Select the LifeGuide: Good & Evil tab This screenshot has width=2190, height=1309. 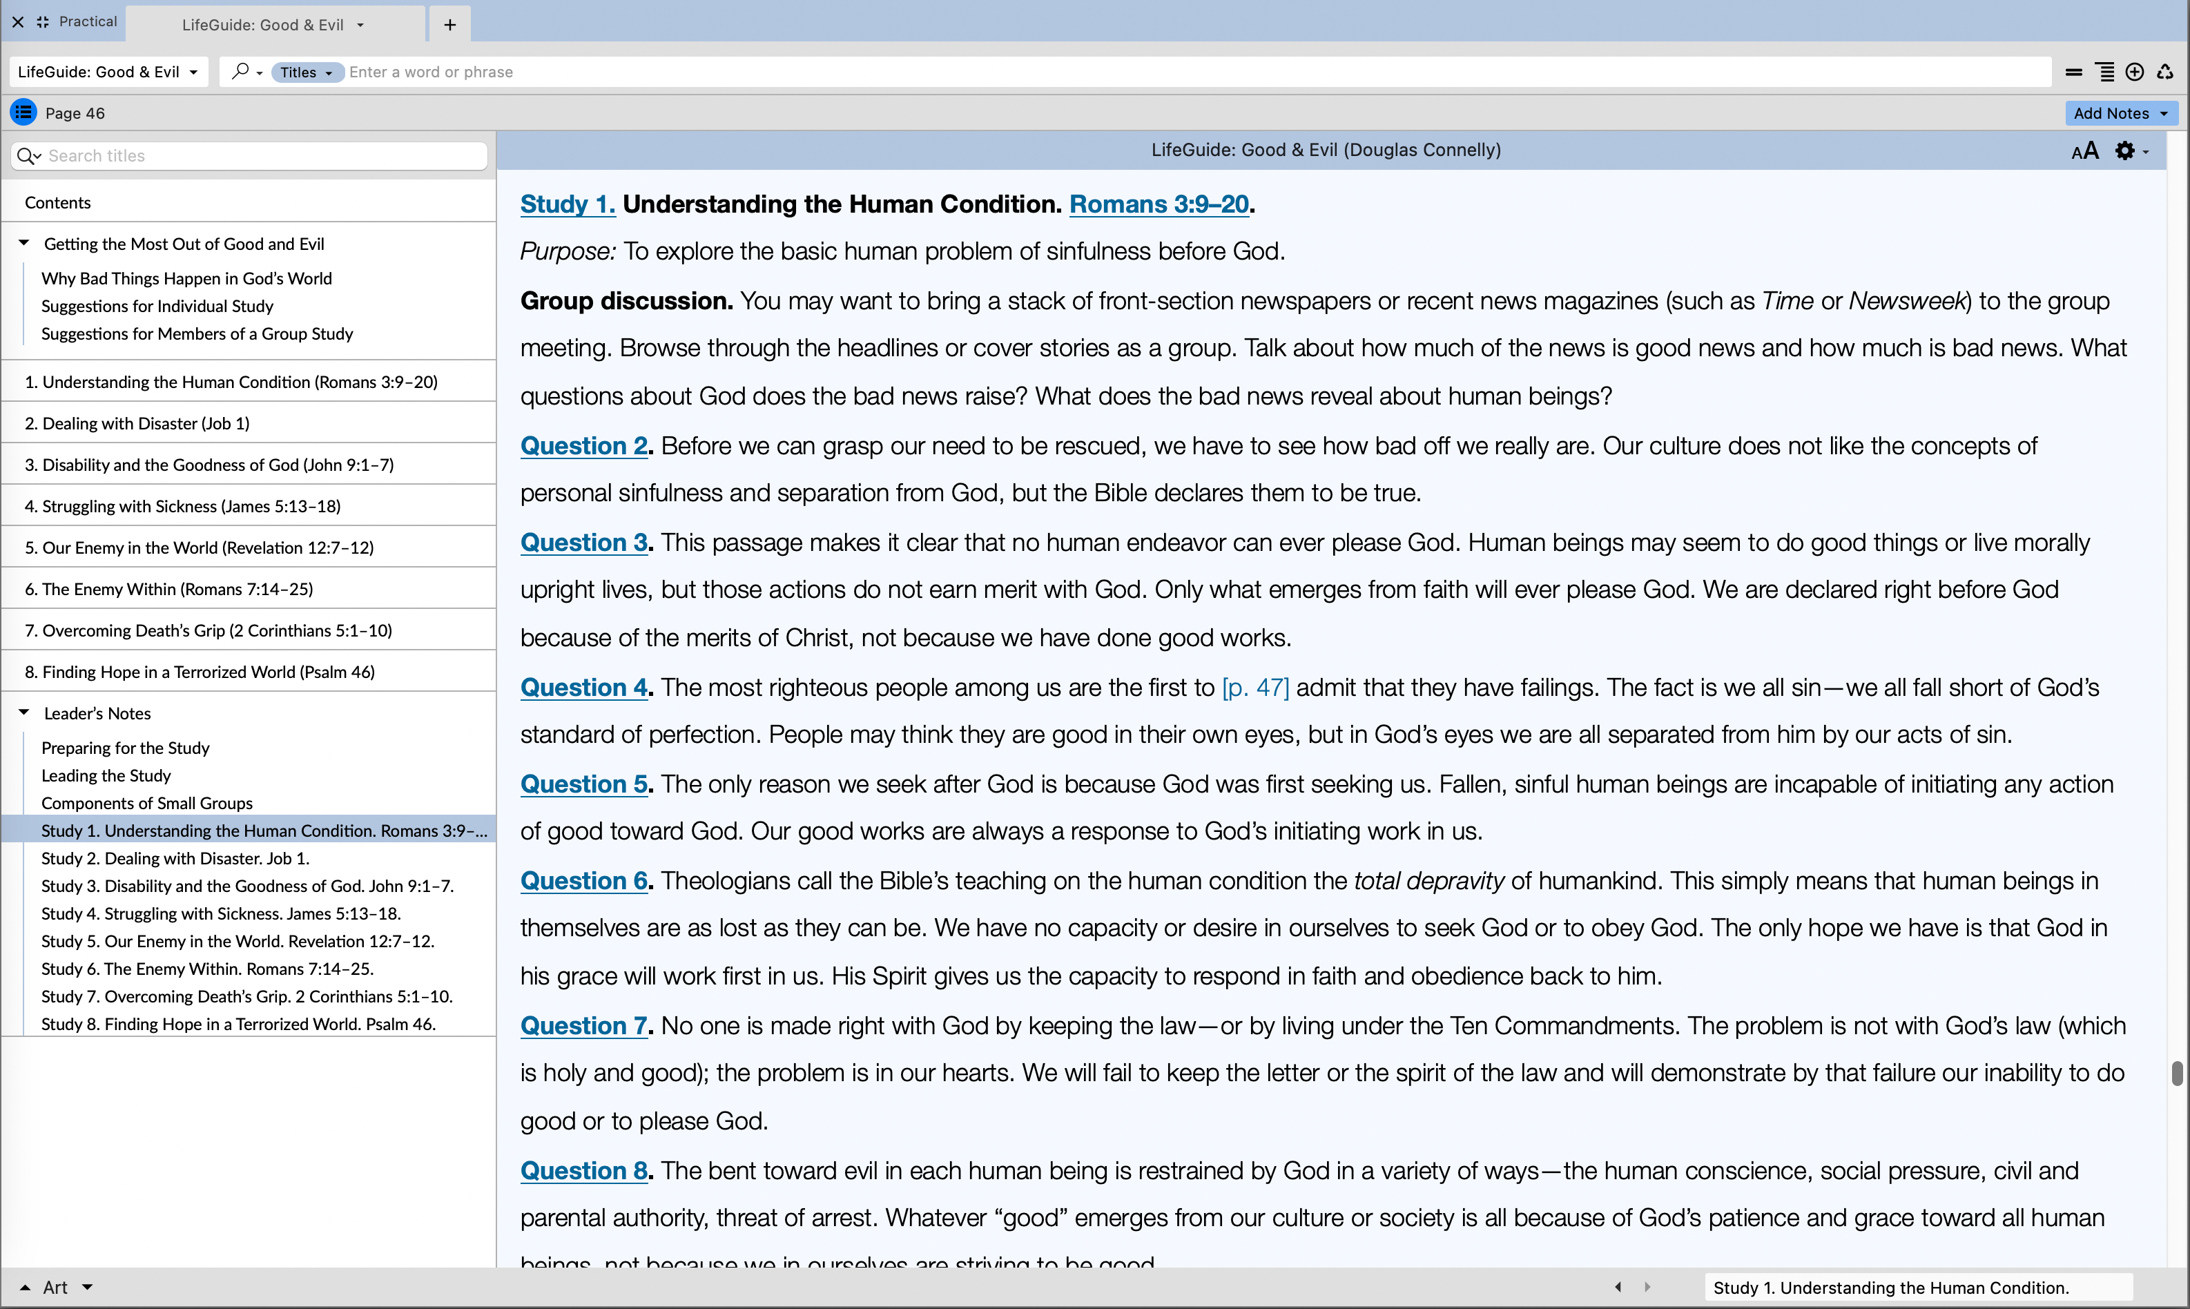pos(263,25)
